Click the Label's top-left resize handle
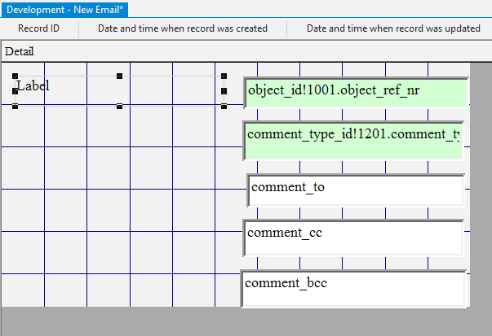 [16, 76]
